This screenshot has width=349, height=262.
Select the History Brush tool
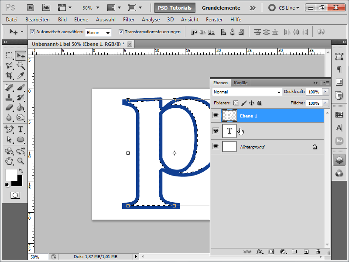(x=21, y=97)
